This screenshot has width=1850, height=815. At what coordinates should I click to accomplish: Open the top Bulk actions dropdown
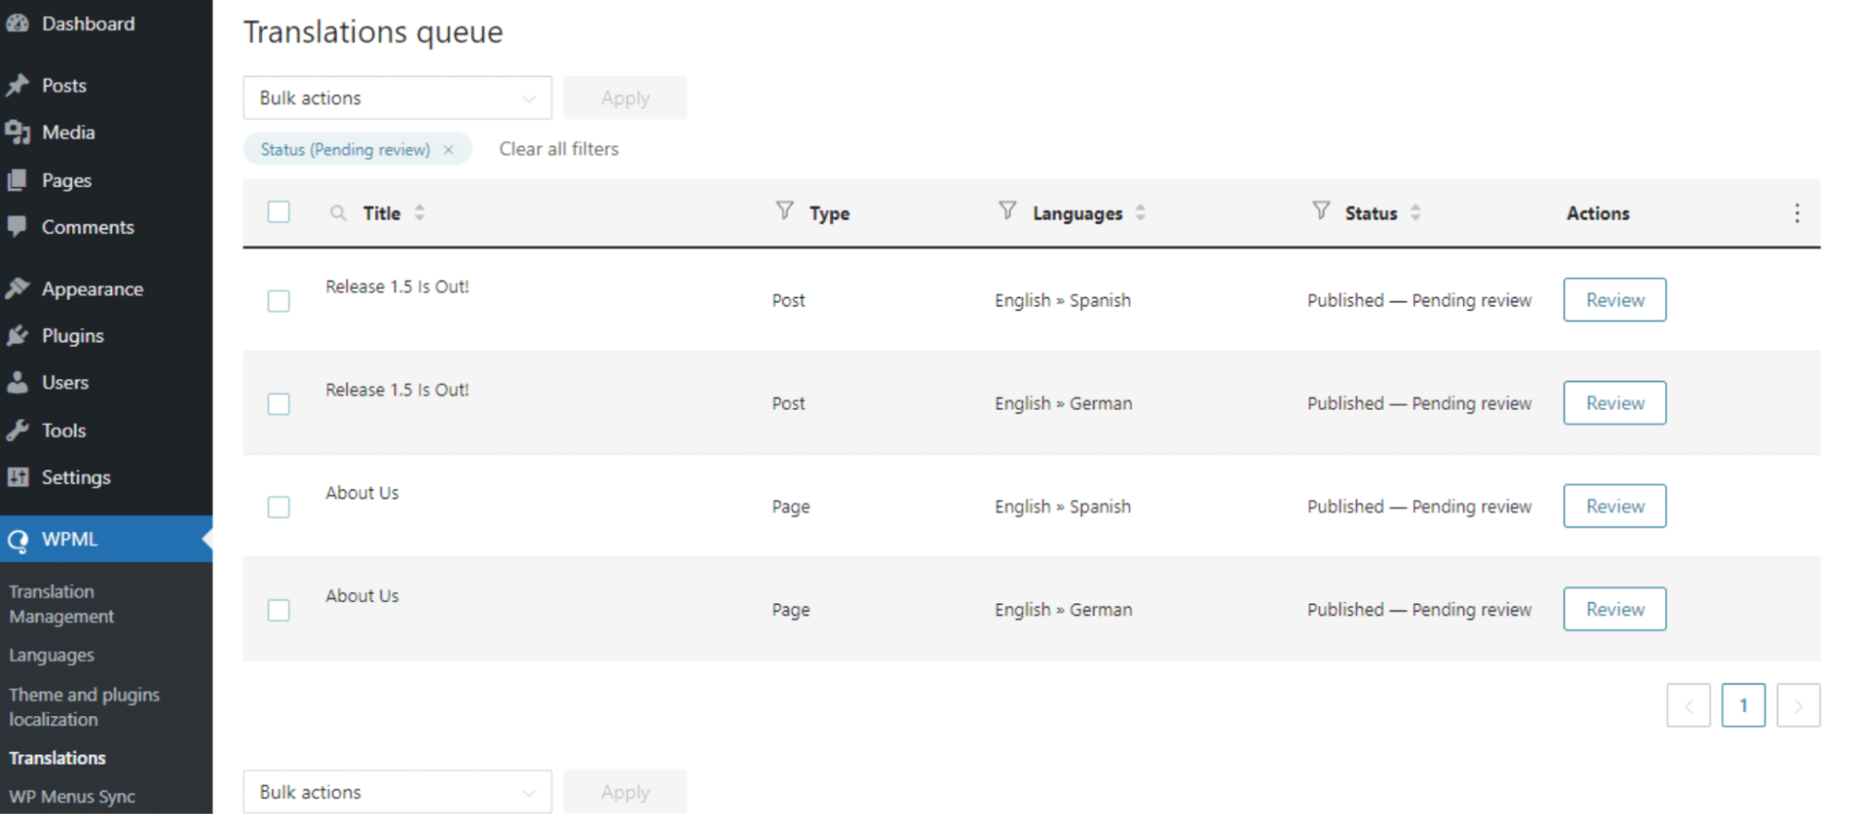click(397, 98)
